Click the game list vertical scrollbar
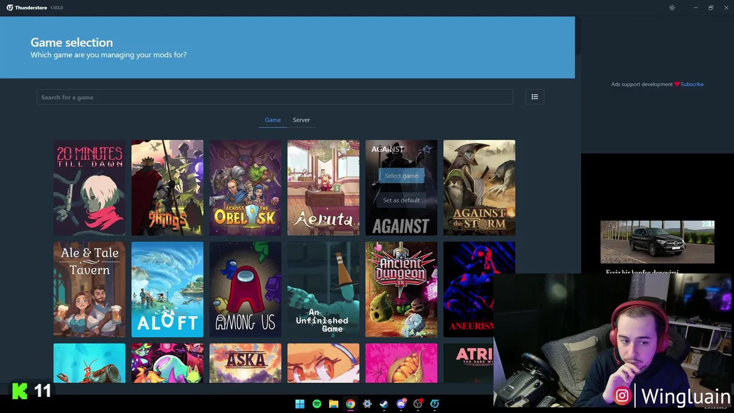 [x=577, y=36]
